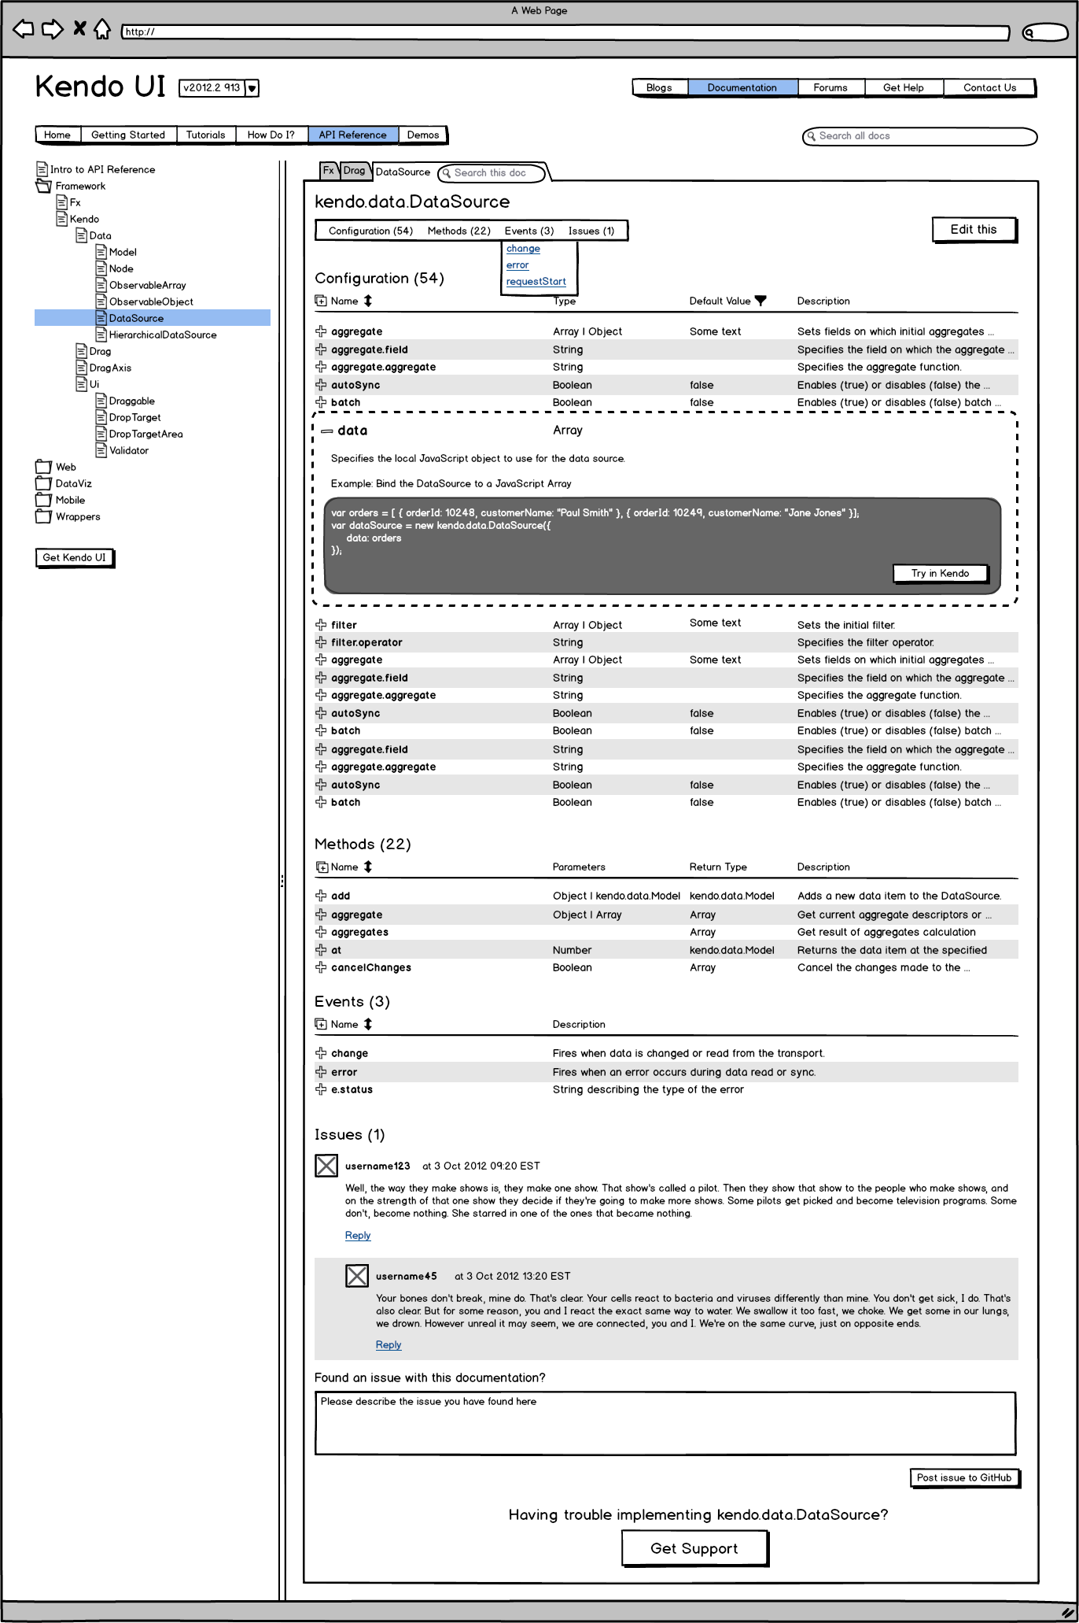Switch to the Drag document tab
The width and height of the screenshot is (1079, 1623).
(355, 171)
